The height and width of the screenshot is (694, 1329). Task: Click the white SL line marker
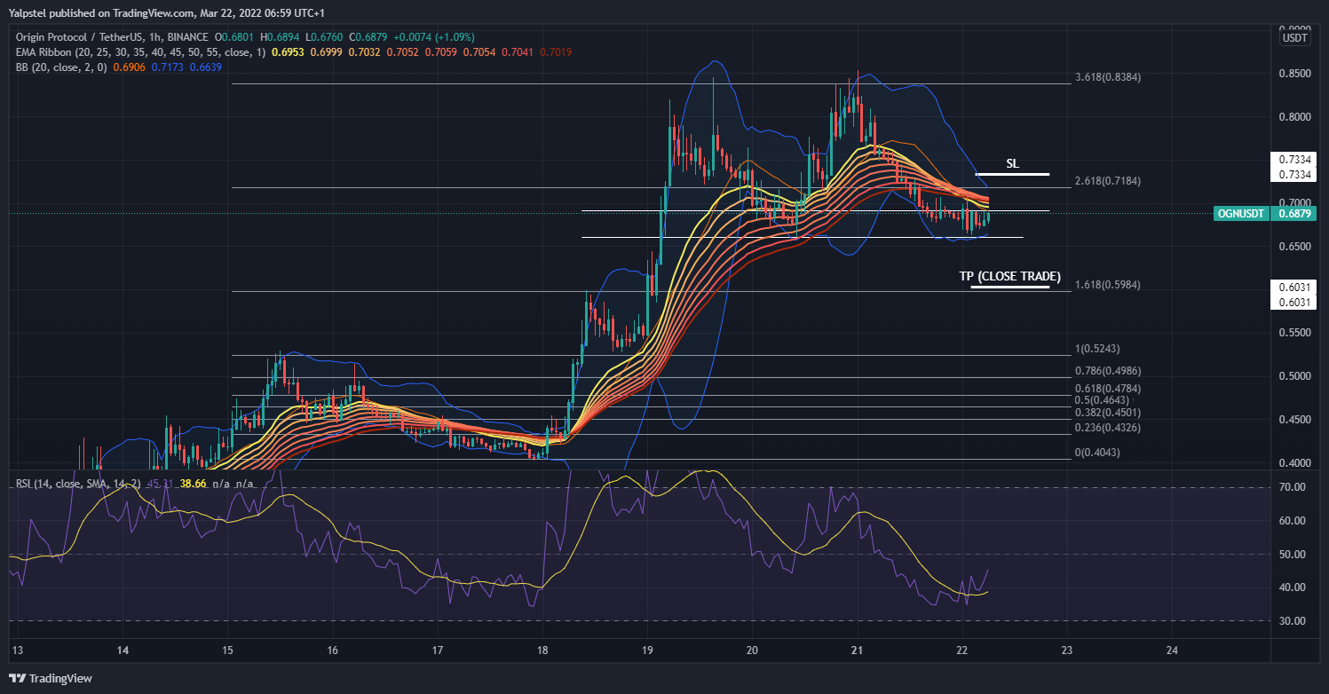[1013, 174]
